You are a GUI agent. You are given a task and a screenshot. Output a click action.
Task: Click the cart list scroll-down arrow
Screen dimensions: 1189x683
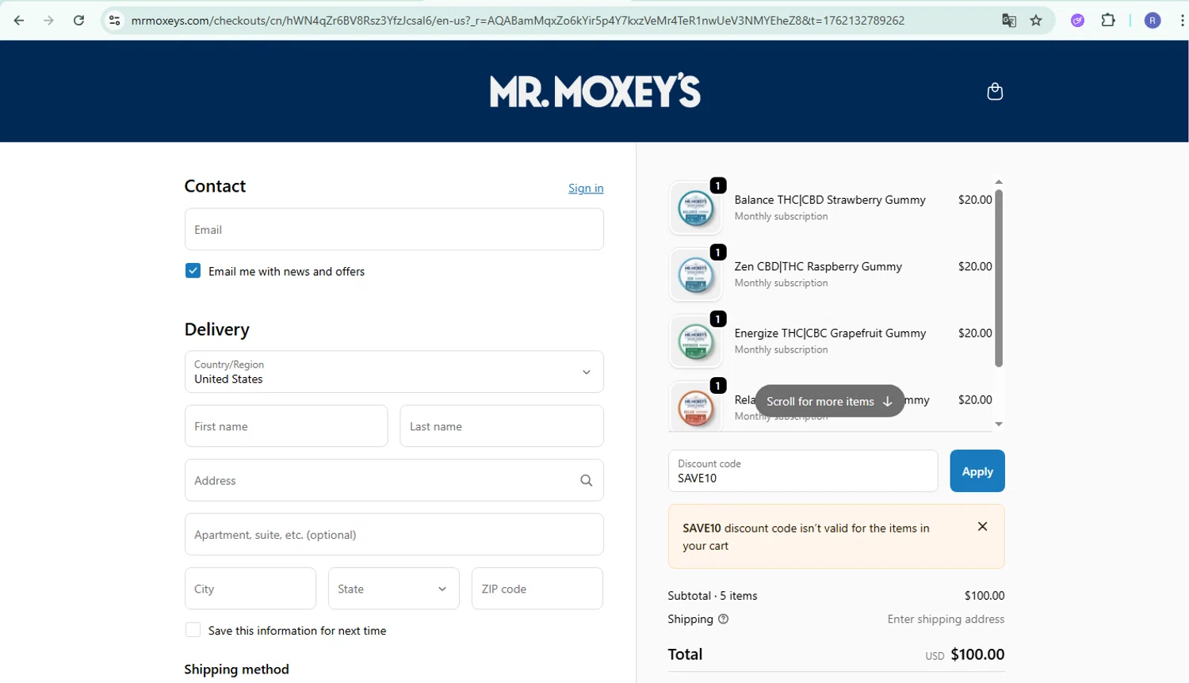[999, 424]
